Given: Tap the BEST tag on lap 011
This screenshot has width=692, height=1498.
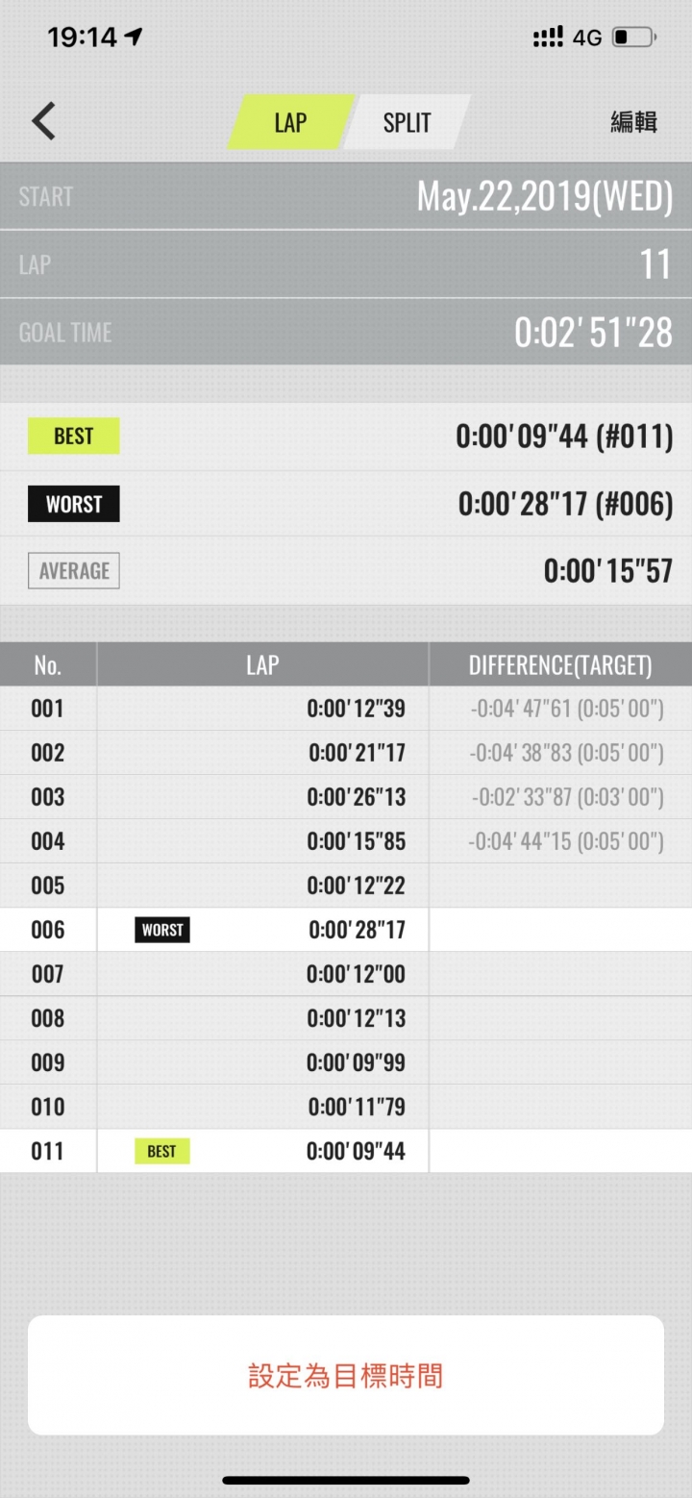Looking at the screenshot, I should click(162, 1151).
